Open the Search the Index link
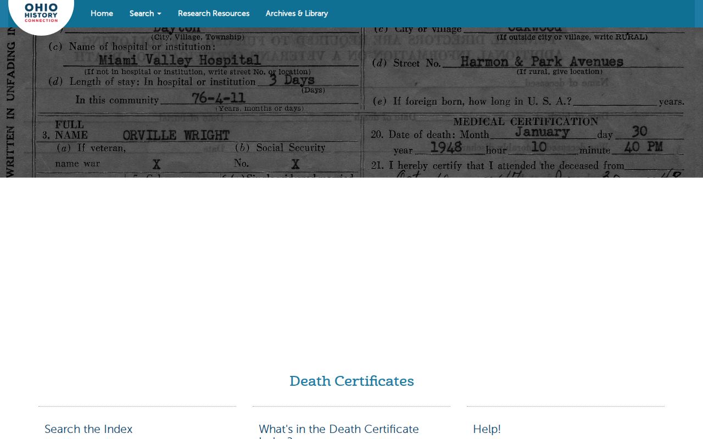The height and width of the screenshot is (439, 703). coord(88,429)
